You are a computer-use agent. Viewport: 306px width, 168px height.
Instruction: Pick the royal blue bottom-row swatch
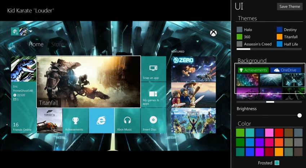250,152
